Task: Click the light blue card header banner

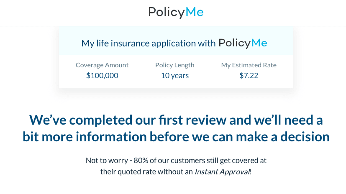Action: 176,41
